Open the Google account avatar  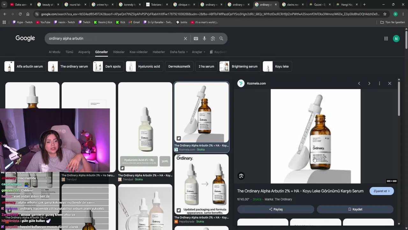coord(396,39)
